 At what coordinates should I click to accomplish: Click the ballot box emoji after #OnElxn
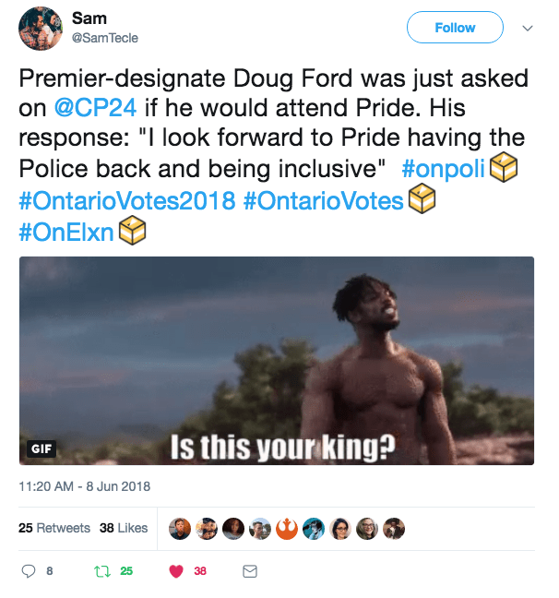coord(131,231)
